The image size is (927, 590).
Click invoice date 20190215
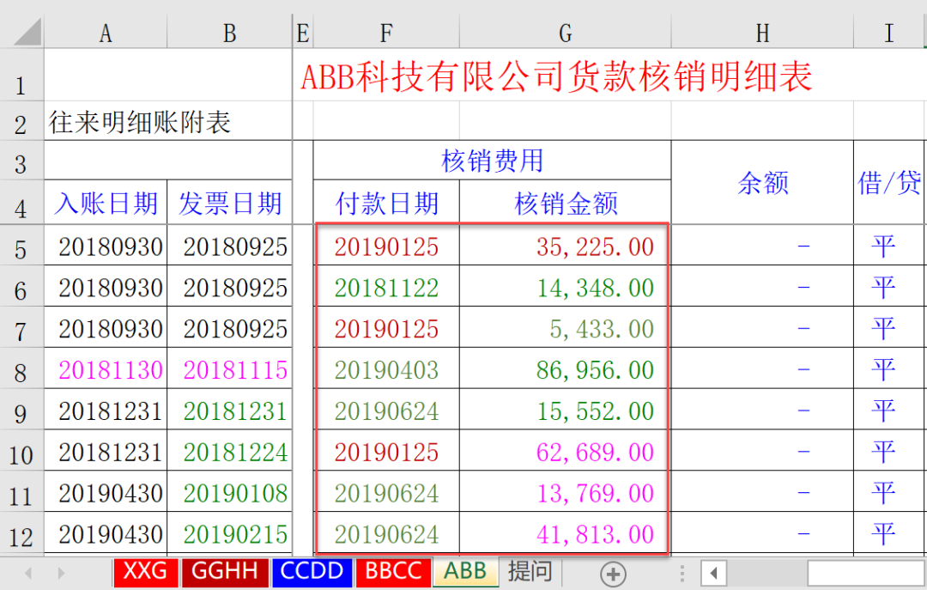[x=230, y=532]
